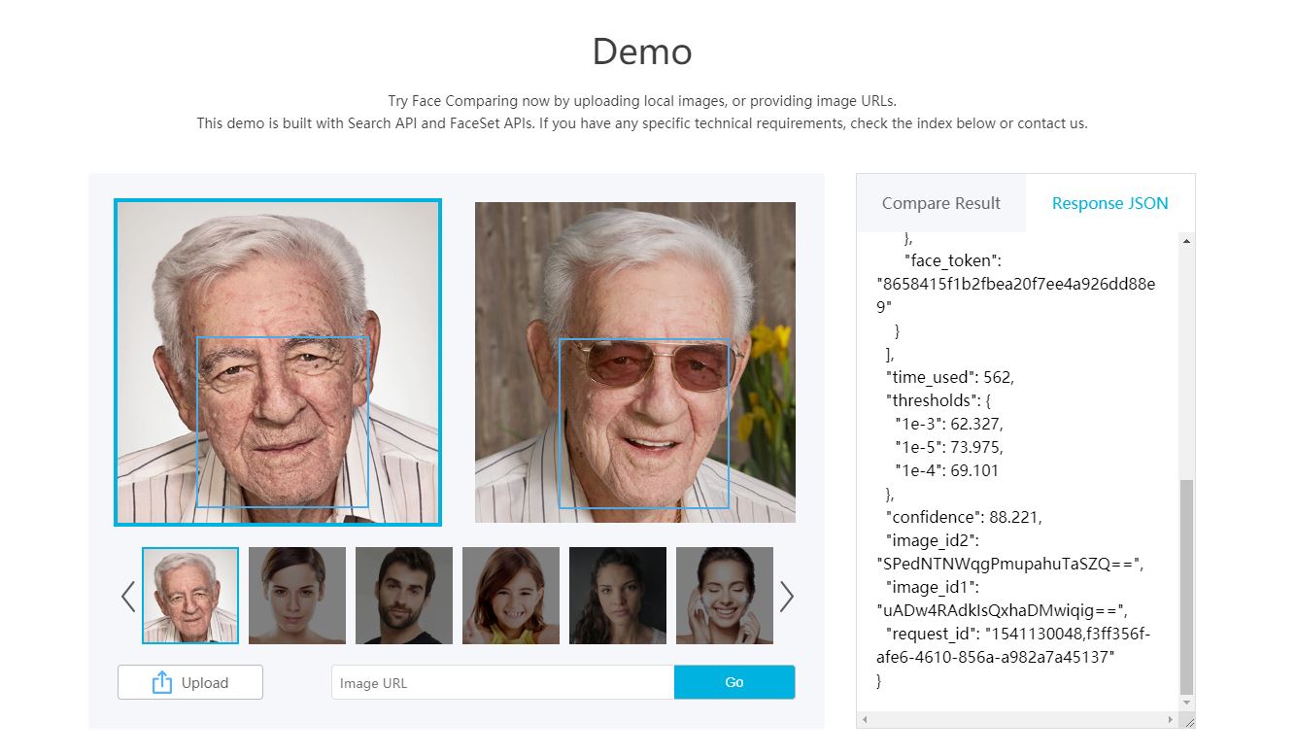Click the left comparison photo without glasses
The image size is (1296, 756).
tap(278, 362)
